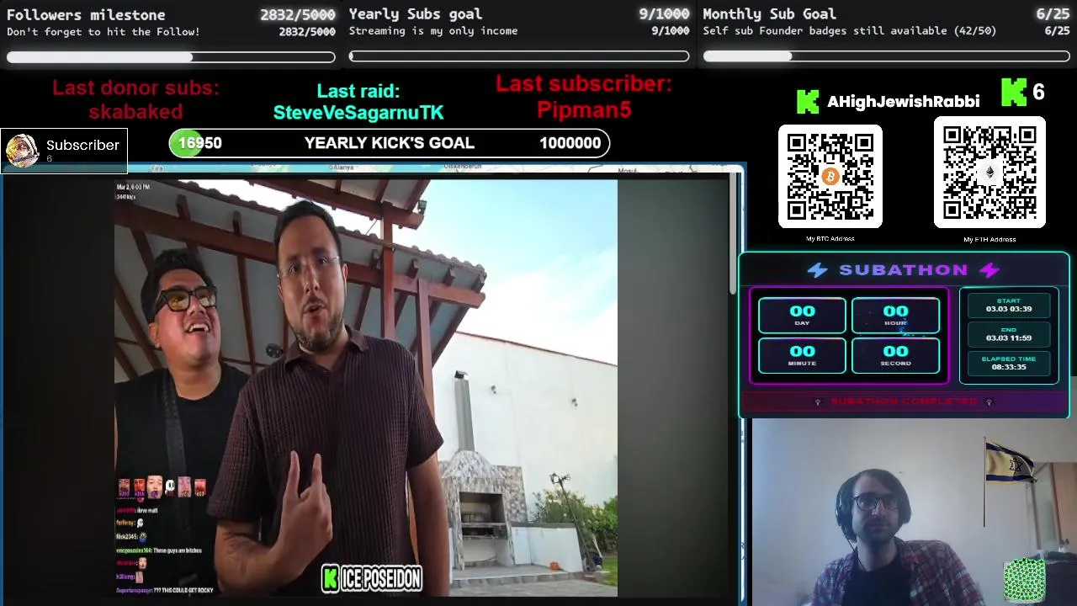Click the AHighJewishRabbi channel name
Screen dimensions: 1077x606
pyautogui.click(x=903, y=101)
